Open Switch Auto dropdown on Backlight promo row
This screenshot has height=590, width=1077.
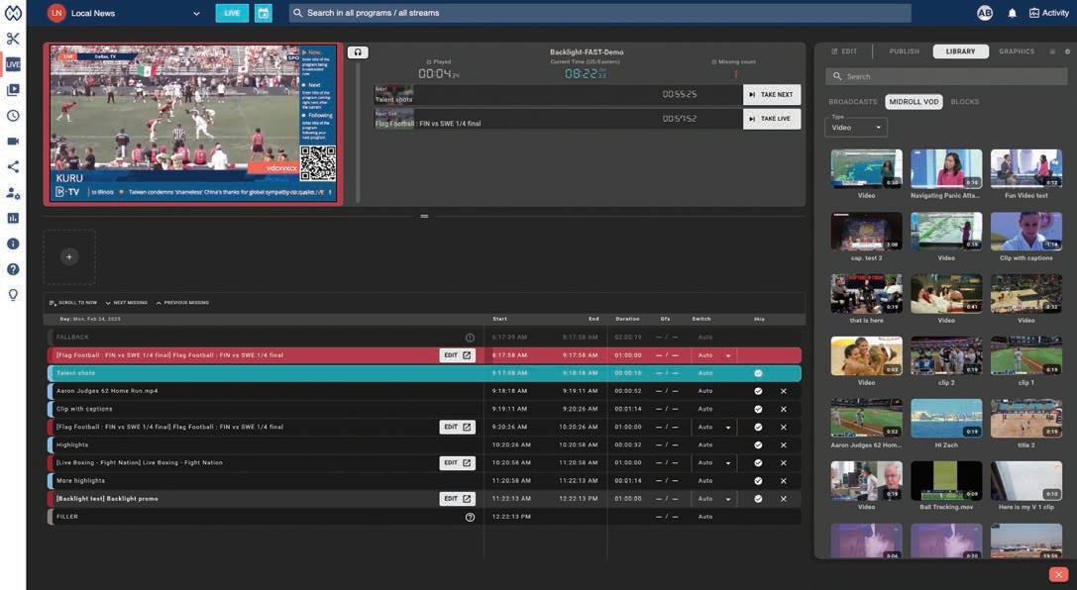[714, 499]
